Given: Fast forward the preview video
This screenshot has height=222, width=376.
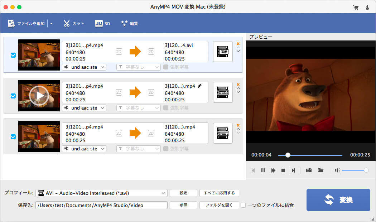Looking at the screenshot, I should pos(273,170).
